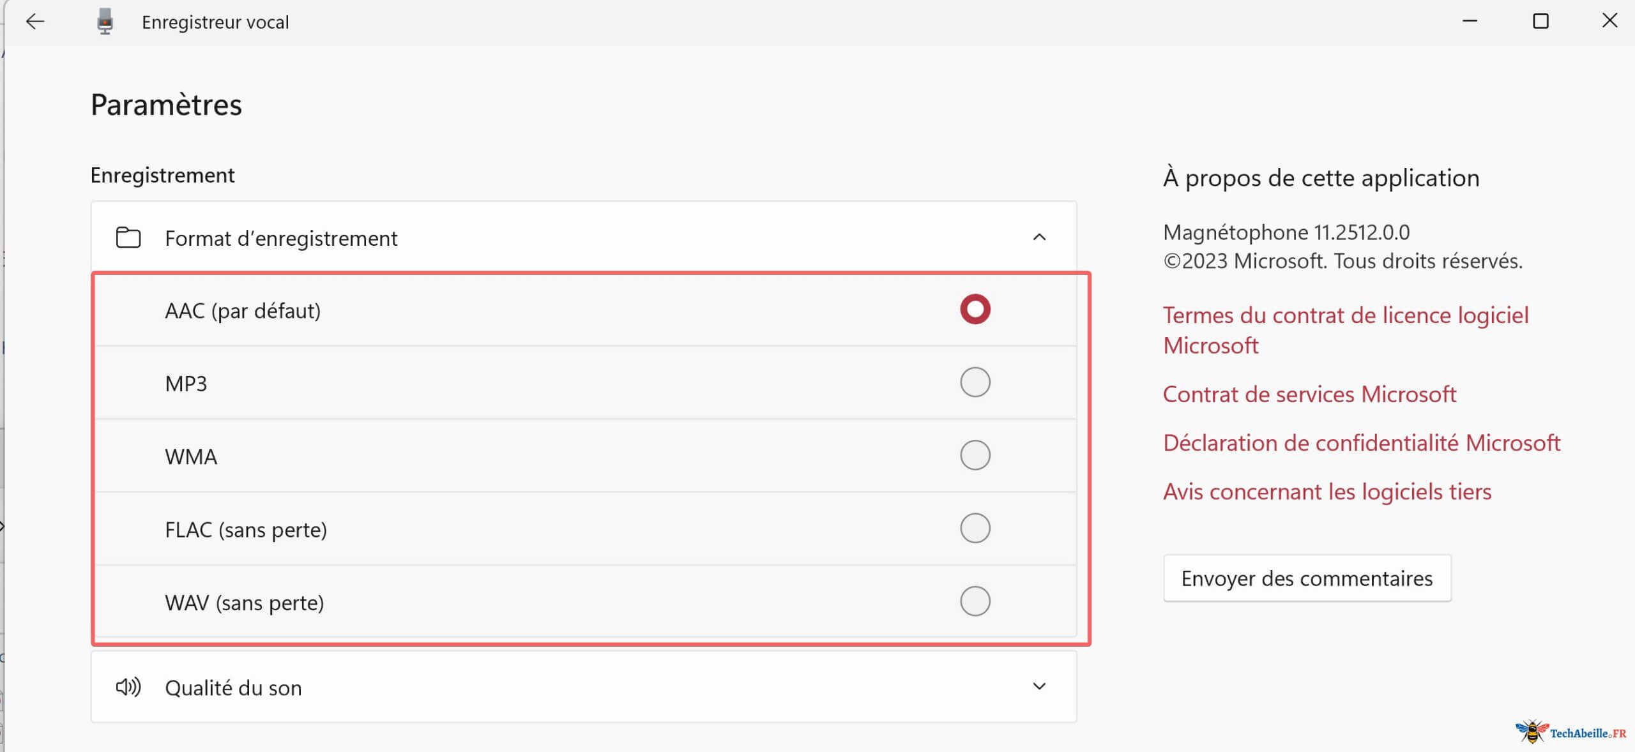Expand the Qualité du son section
This screenshot has width=1635, height=752.
(x=1040, y=686)
